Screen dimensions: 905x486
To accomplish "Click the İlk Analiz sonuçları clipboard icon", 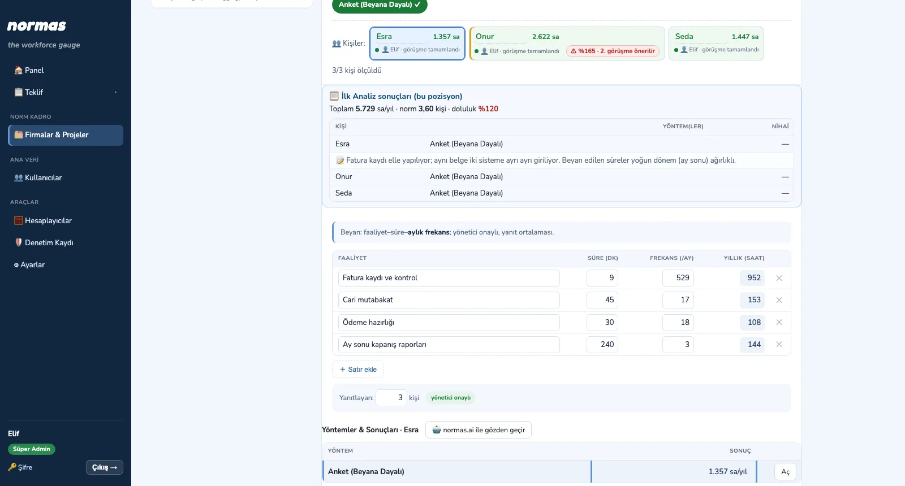I will coord(334,96).
